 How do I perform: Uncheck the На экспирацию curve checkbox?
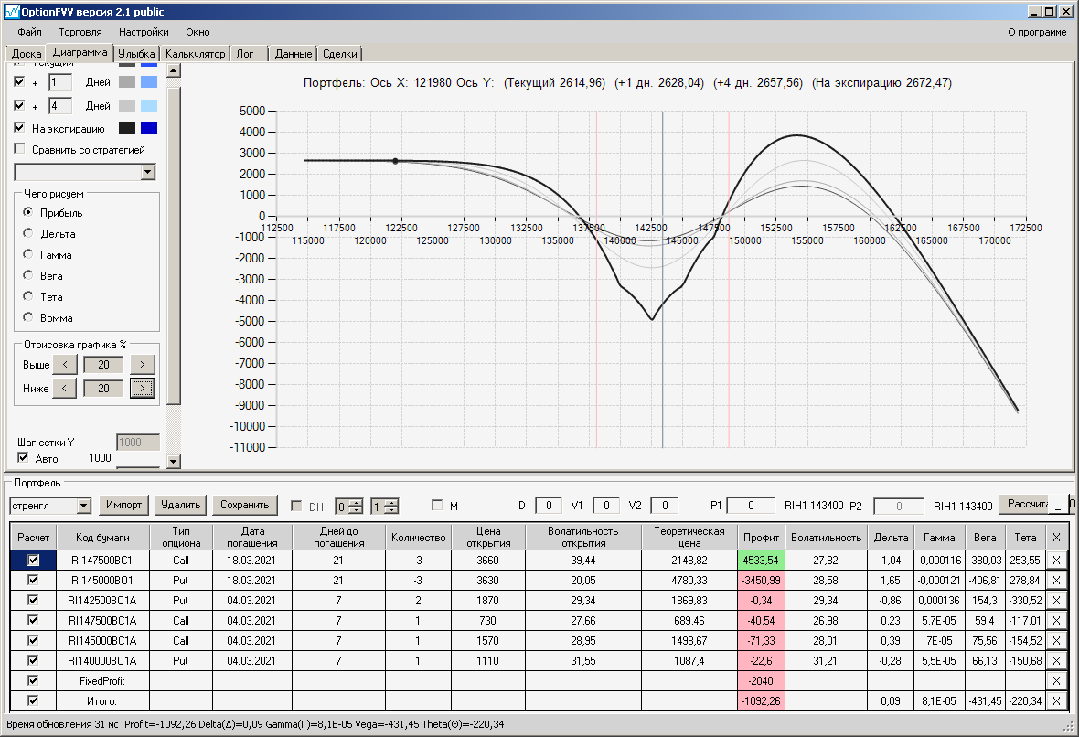coord(20,128)
